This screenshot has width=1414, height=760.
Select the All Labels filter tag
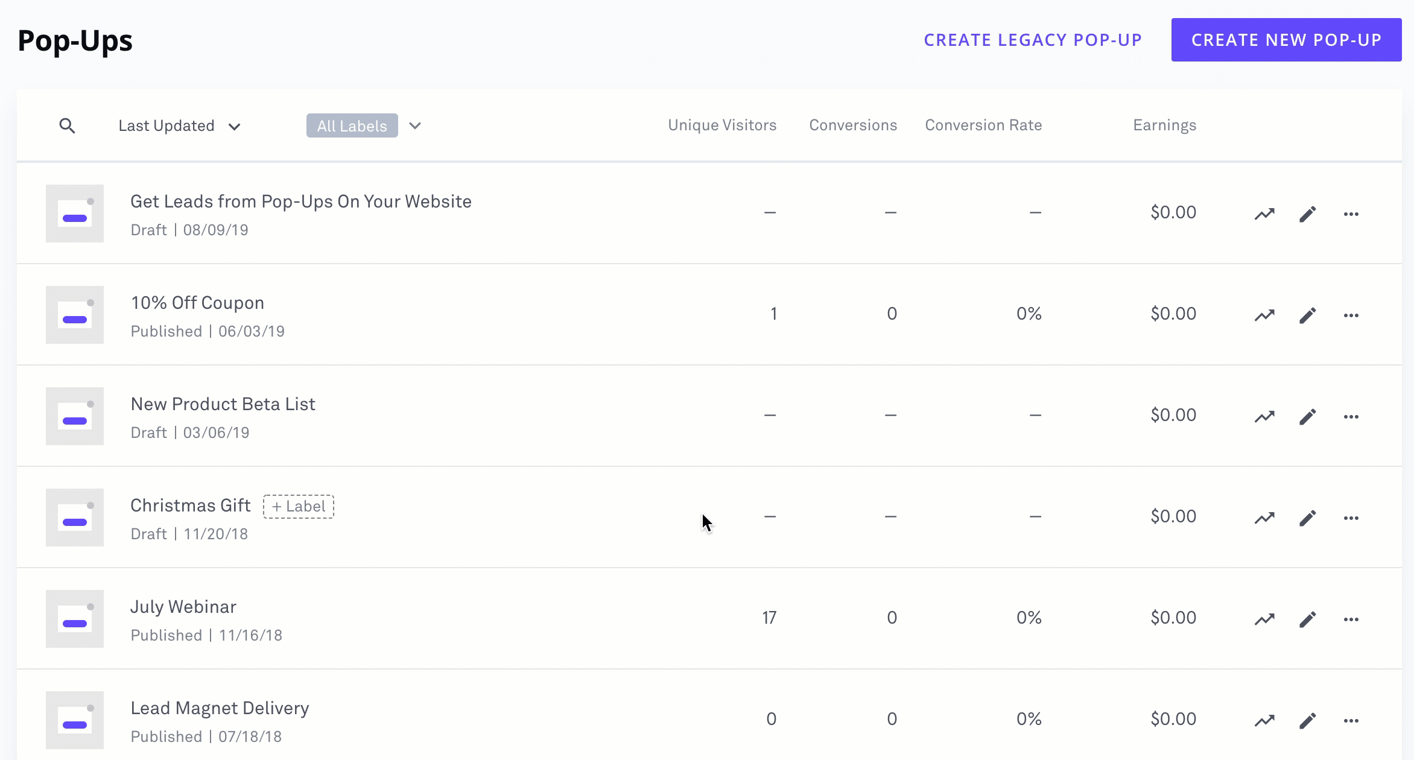click(352, 125)
